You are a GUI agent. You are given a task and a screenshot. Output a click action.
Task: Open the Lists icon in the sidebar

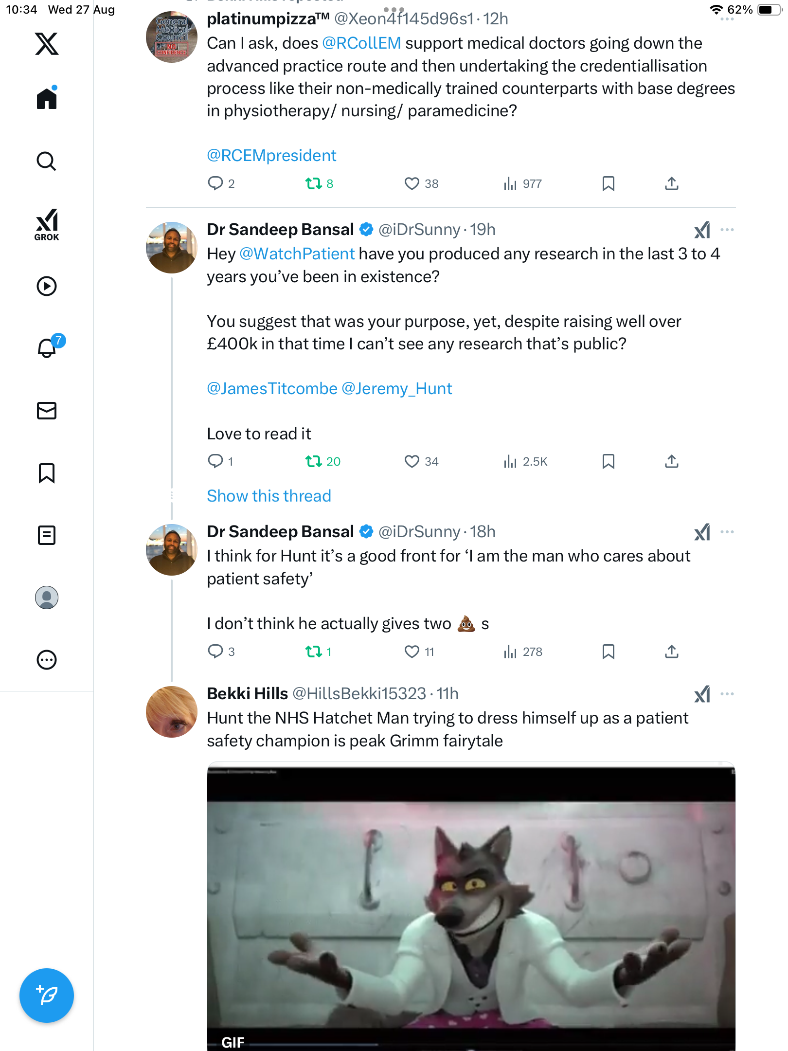[x=47, y=535]
